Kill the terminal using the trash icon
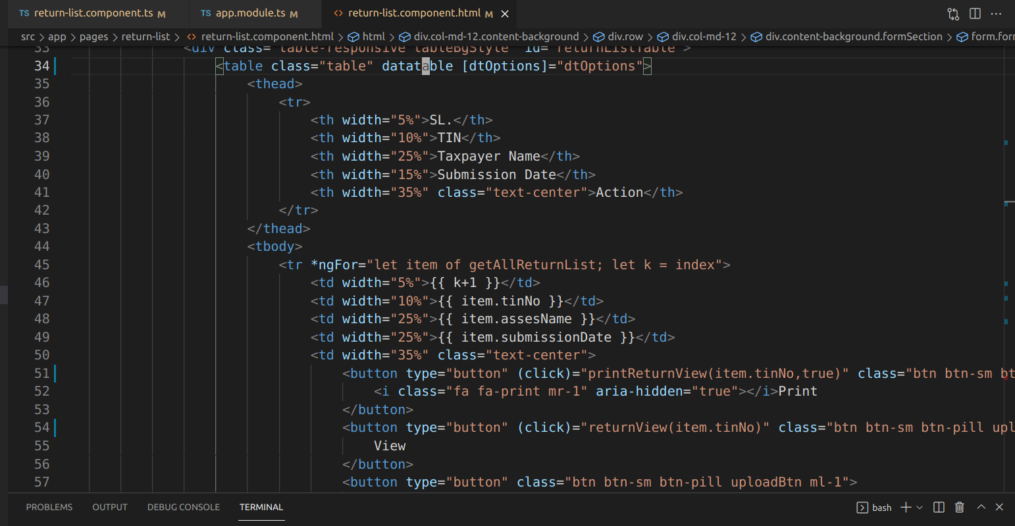Screen dimensions: 1015x526 tap(959, 507)
